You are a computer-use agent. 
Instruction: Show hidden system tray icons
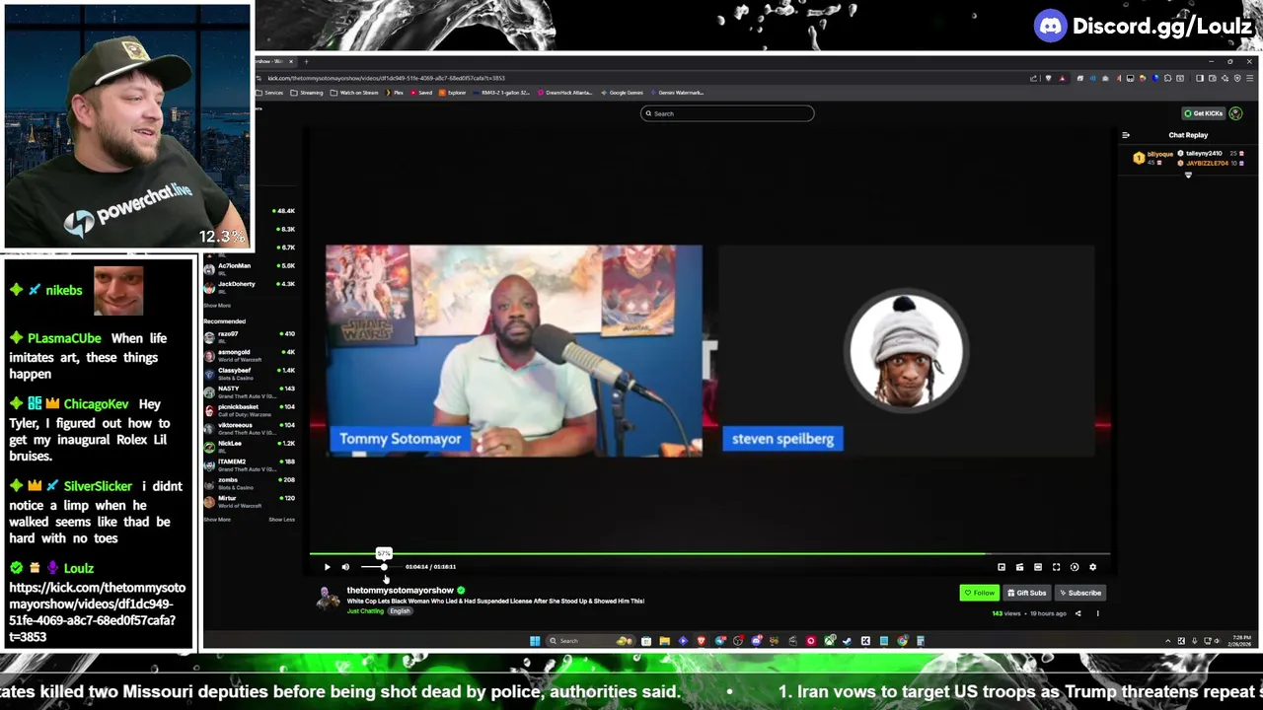tap(1168, 641)
